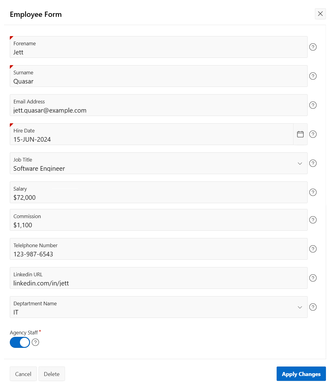Click the Department Name help icon
This screenshot has height=391, width=333.
313,307
